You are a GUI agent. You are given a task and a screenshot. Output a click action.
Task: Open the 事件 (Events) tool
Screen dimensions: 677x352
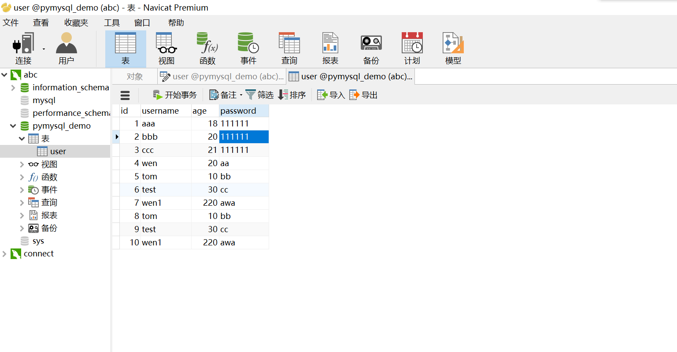248,48
